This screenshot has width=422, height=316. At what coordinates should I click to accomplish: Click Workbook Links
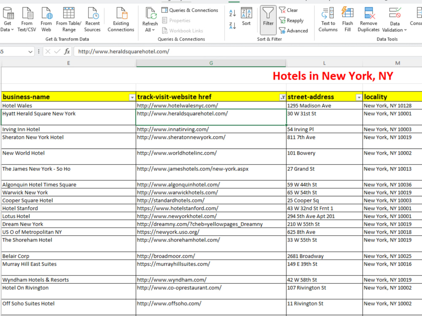(182, 31)
